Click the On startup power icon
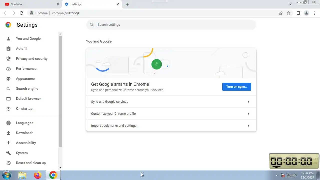This screenshot has height=180, width=320. tap(8, 108)
